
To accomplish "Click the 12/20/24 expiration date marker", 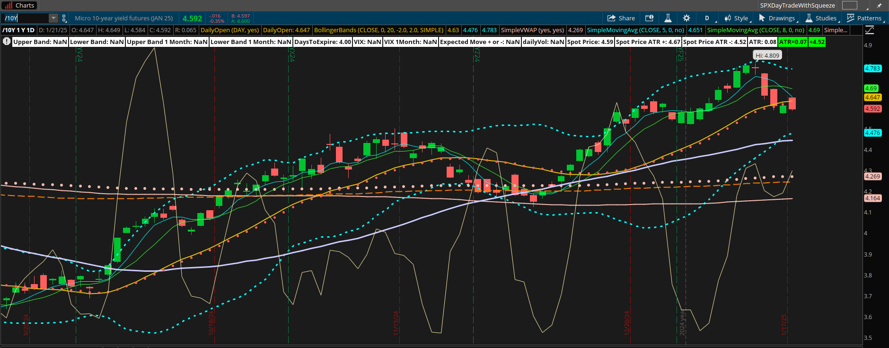I will click(626, 323).
